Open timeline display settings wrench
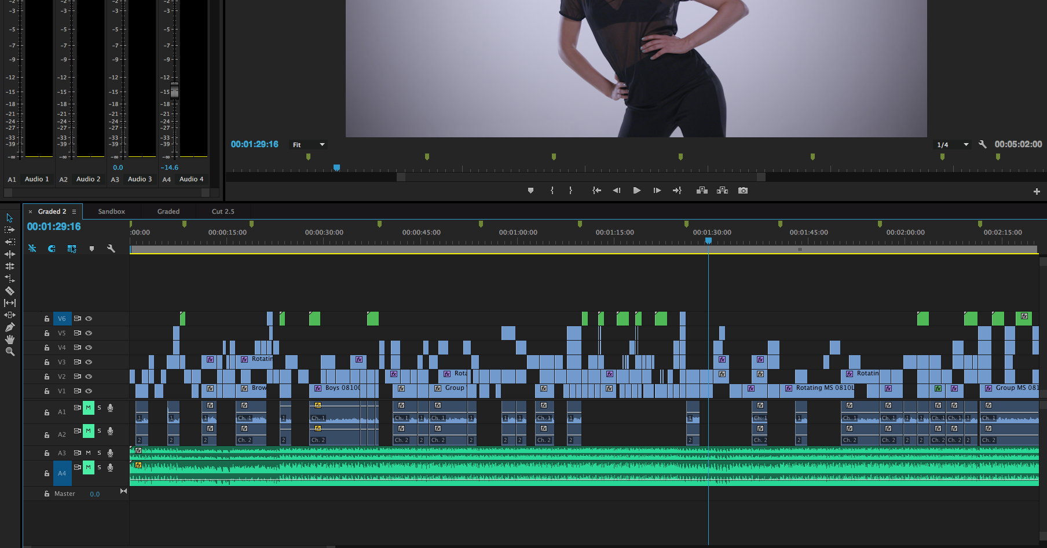This screenshot has width=1047, height=548. click(x=111, y=249)
